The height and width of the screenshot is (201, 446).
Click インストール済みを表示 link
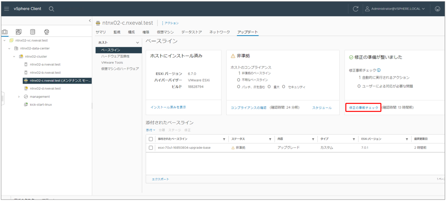168,107
